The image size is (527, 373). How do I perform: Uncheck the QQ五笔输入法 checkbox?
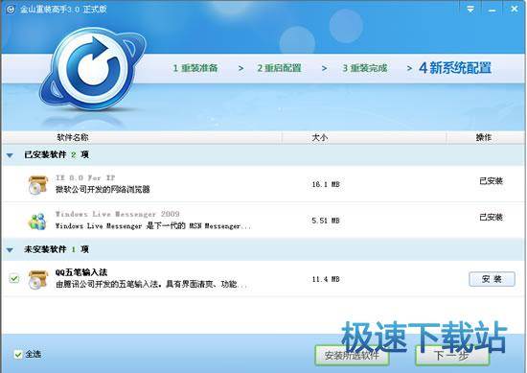[14, 278]
